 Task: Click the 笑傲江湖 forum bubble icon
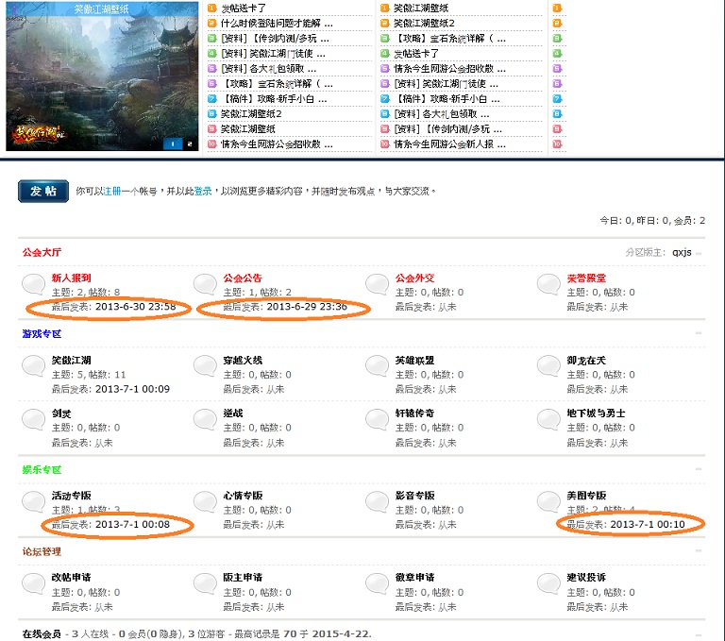[34, 365]
